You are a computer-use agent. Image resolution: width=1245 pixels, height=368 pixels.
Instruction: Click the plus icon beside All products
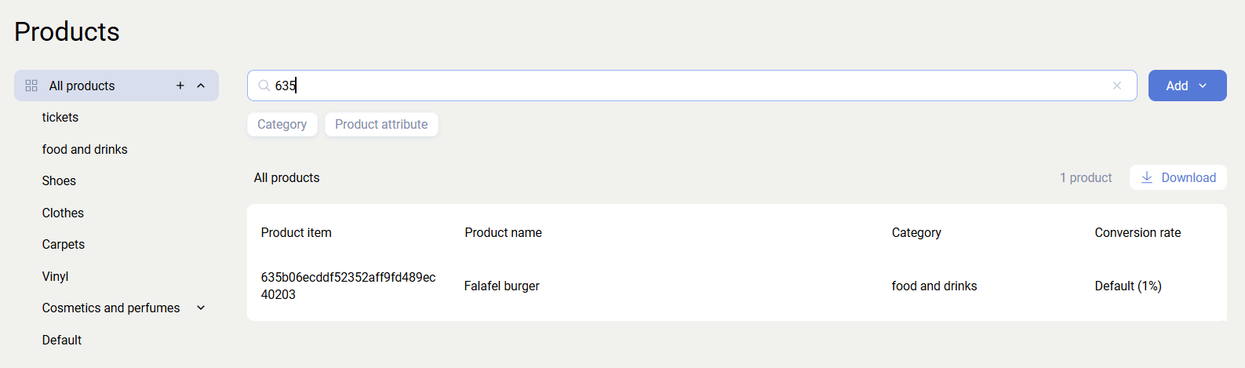pos(180,86)
